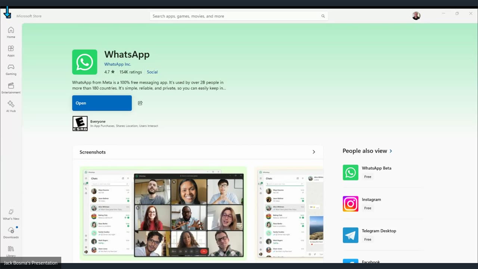Click the In-App Purchases rating details
Viewport: 478px width, 269px height.
[124, 126]
